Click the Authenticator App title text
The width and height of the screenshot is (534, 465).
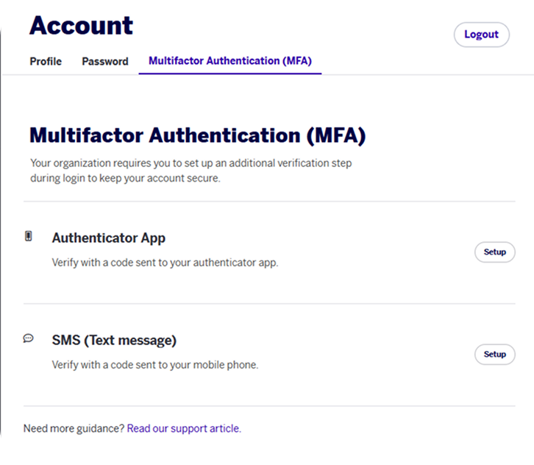(109, 238)
